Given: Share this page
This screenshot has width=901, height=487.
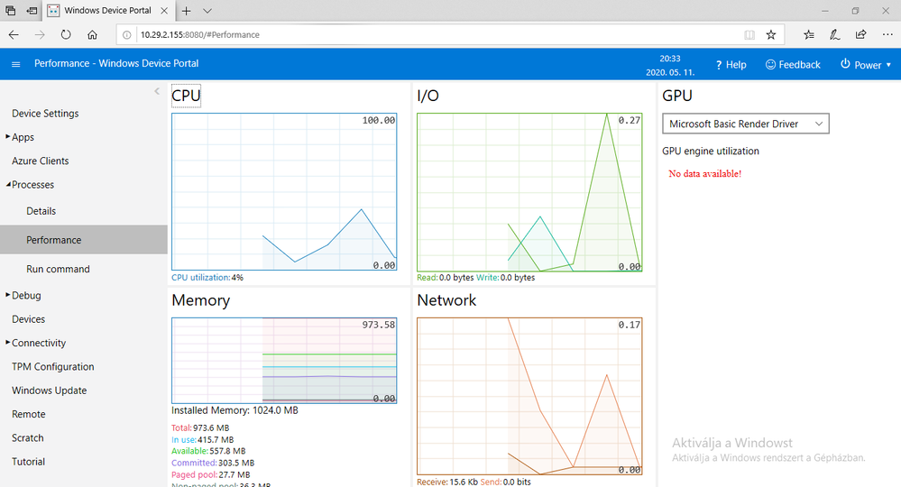Looking at the screenshot, I should 860,35.
